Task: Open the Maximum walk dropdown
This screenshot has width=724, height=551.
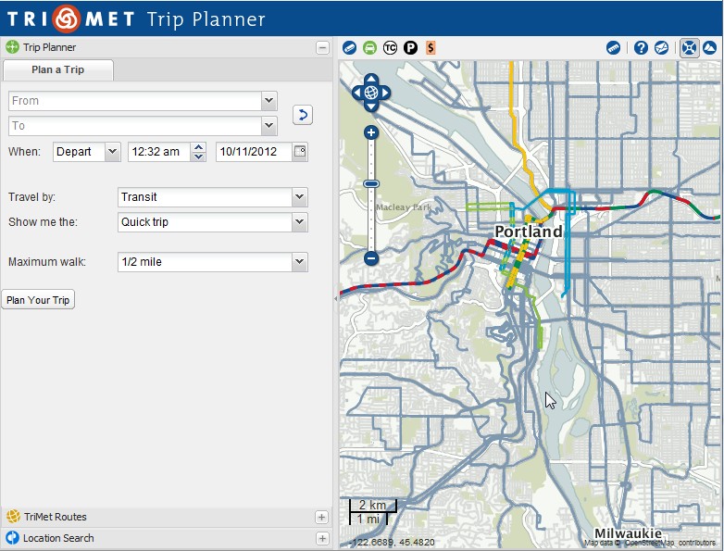Action: tap(299, 262)
